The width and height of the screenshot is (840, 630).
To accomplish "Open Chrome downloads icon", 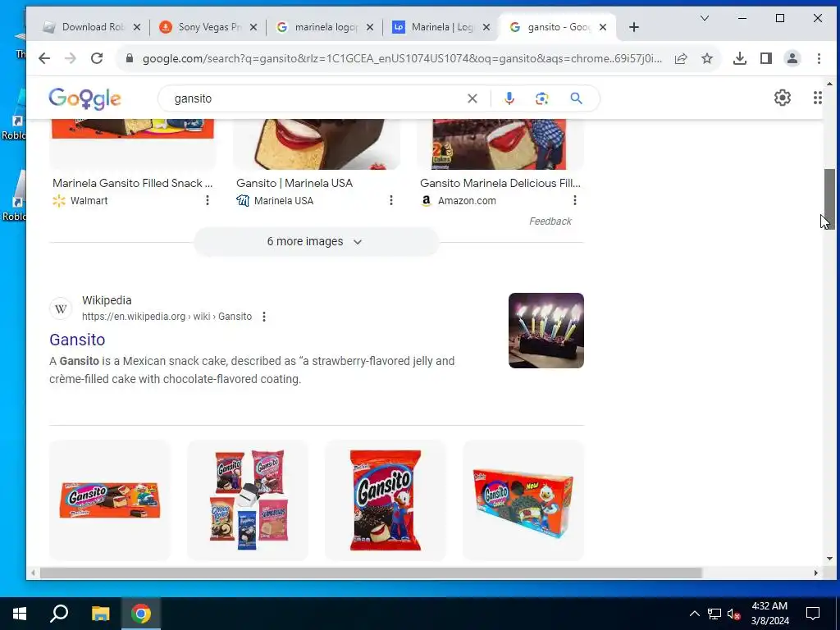I will pyautogui.click(x=740, y=58).
